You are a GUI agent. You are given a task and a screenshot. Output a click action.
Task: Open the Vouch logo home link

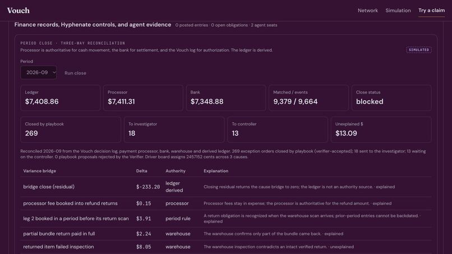pos(18,11)
